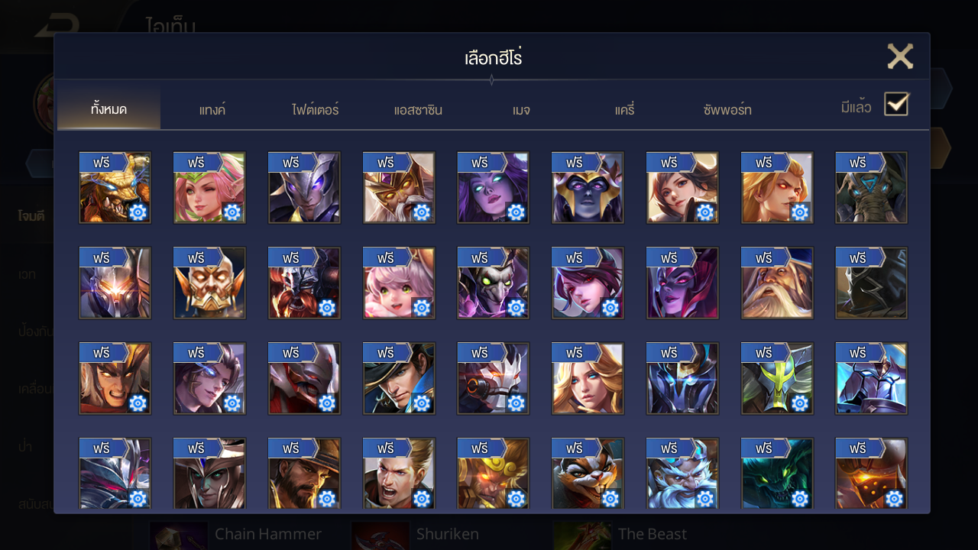Viewport: 978px width, 550px height.
Task: Choose the green sea monster hero
Action: click(777, 473)
